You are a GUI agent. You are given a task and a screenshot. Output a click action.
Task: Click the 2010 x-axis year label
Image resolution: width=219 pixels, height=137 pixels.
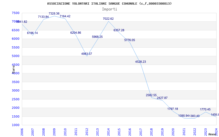click(65, 132)
